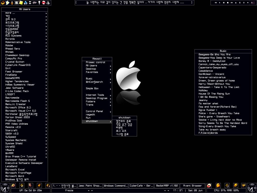Start playback with the play button
Screen dimensions: 257x193
point(220,3)
